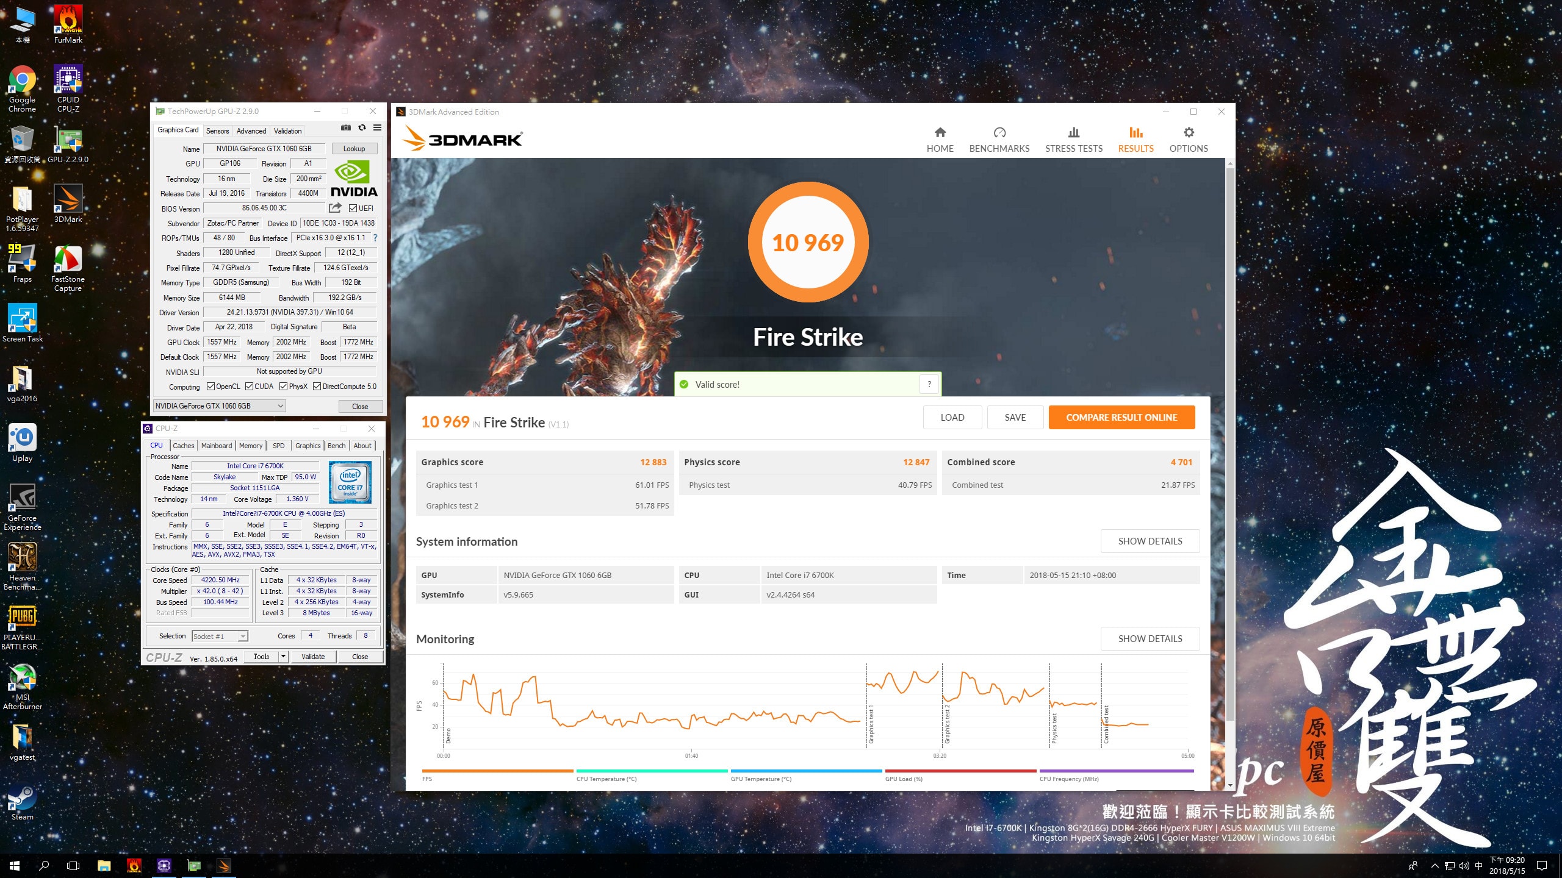Open PotPlayer desktop shortcut

[x=22, y=209]
